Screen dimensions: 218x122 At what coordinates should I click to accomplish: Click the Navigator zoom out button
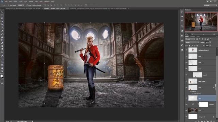tap(192, 34)
